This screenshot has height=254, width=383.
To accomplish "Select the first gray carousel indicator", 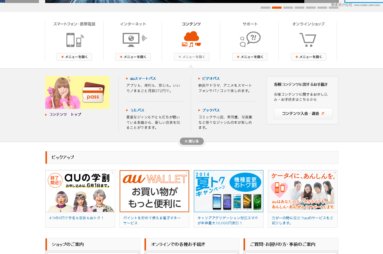I will pyautogui.click(x=265, y=7).
